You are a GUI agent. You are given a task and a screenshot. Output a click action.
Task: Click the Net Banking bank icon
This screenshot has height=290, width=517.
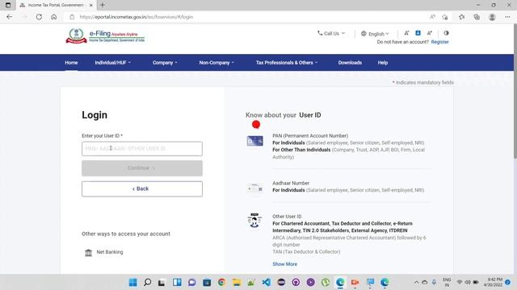pyautogui.click(x=88, y=252)
